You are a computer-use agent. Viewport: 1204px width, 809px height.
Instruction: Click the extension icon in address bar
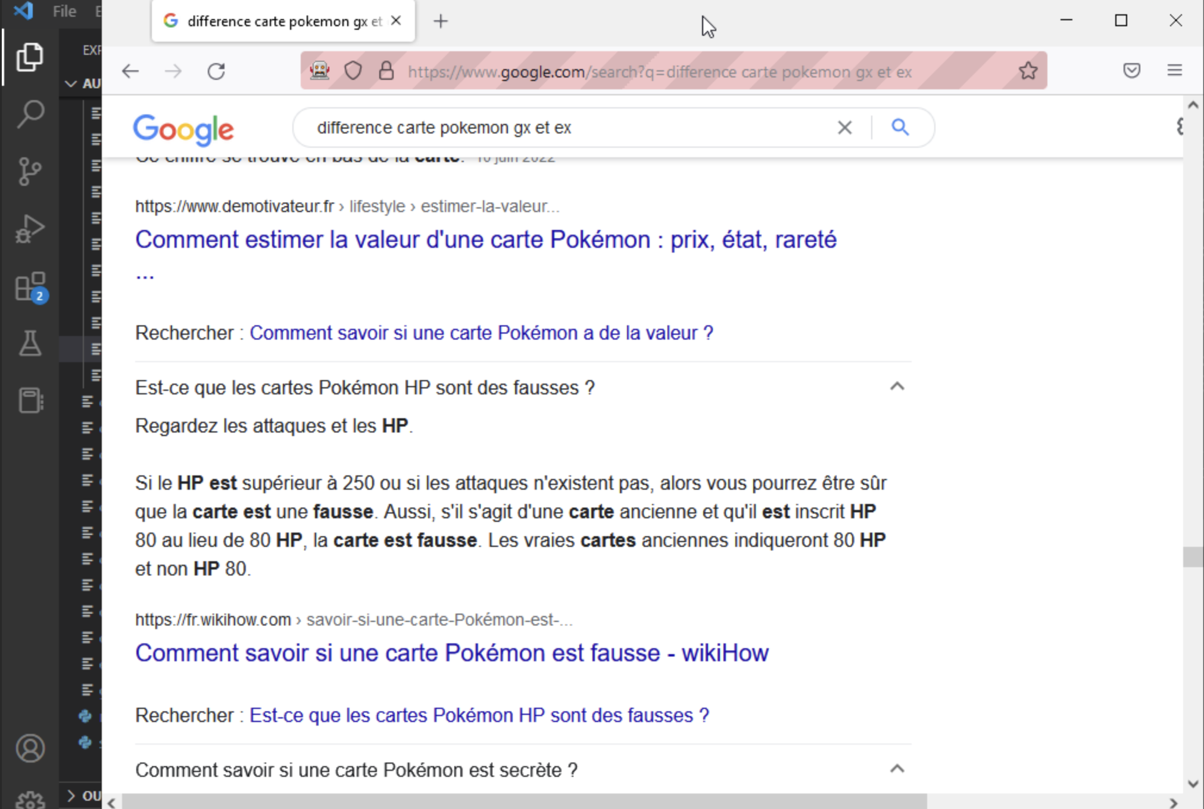320,71
